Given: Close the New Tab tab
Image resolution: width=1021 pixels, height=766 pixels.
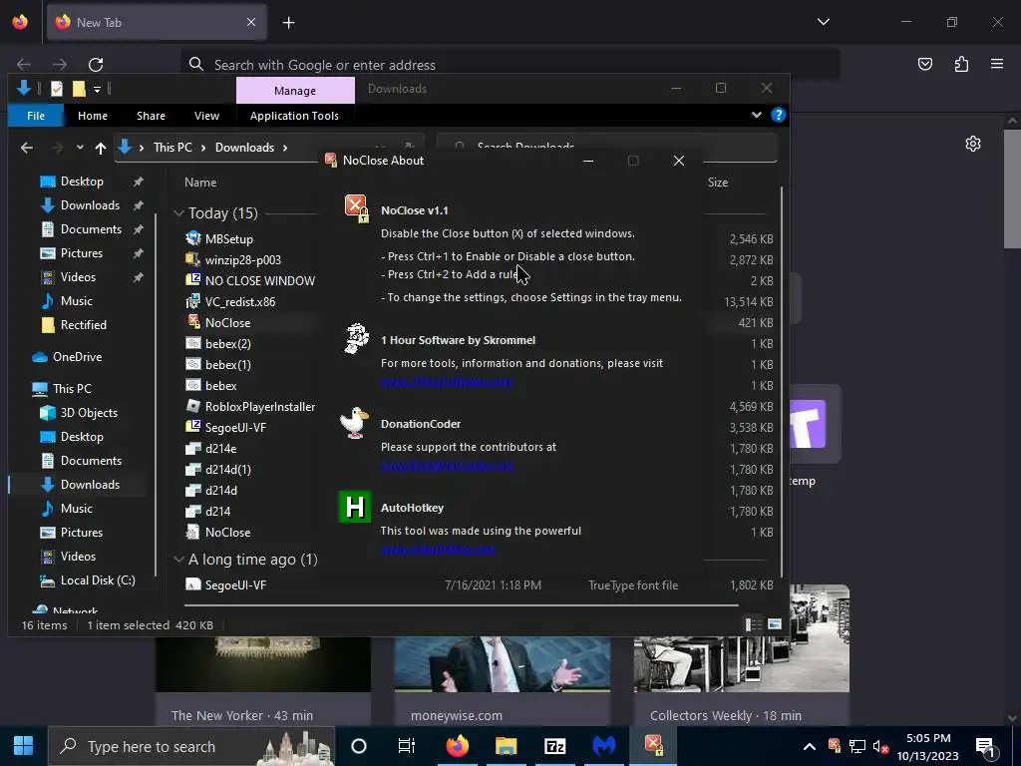Looking at the screenshot, I should pyautogui.click(x=251, y=23).
